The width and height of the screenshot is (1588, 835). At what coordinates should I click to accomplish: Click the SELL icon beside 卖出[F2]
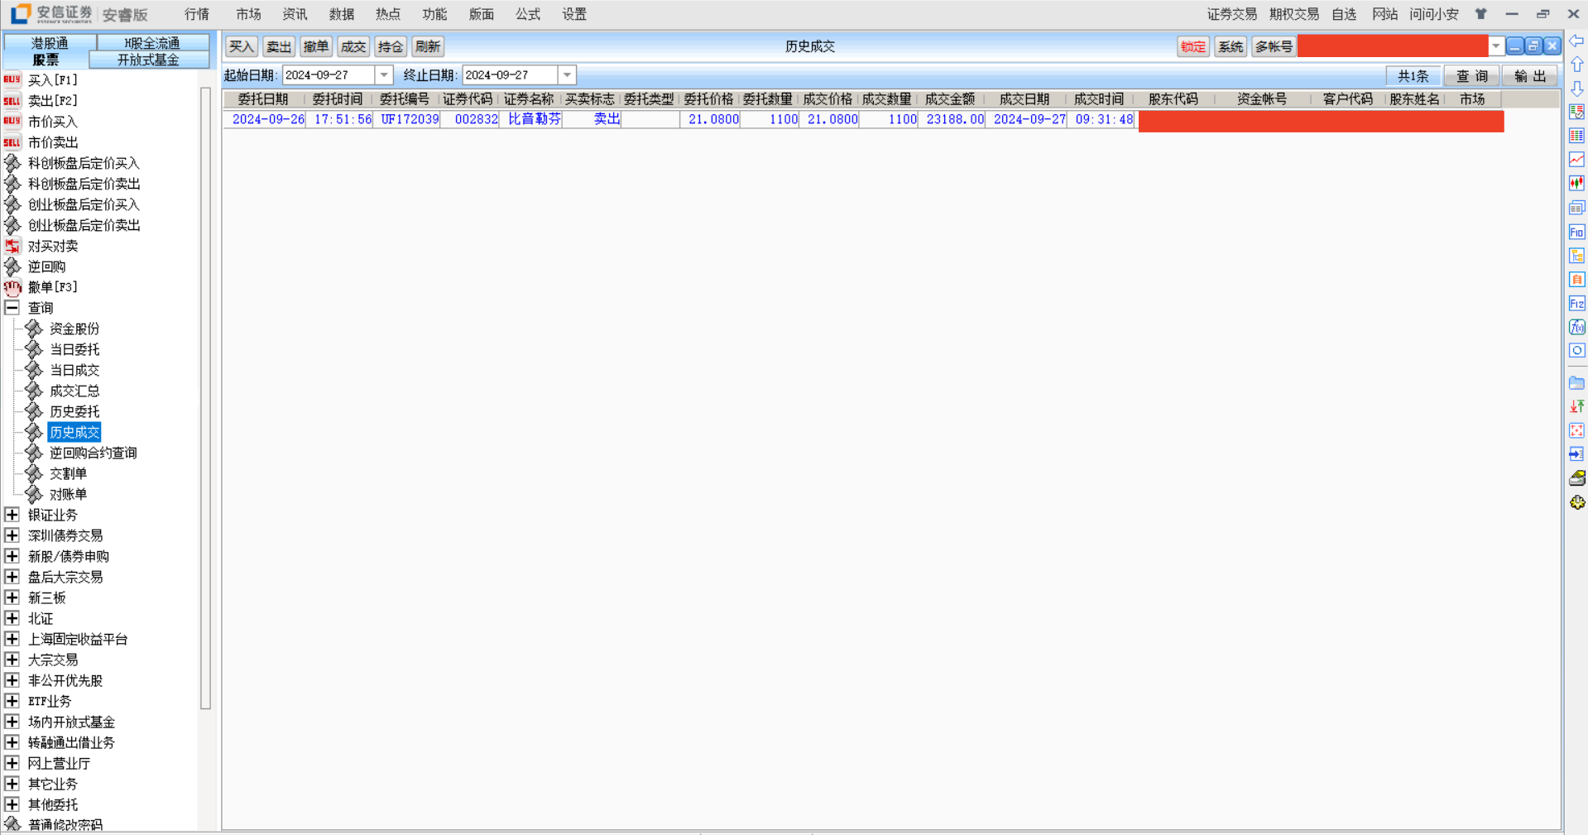(x=12, y=101)
